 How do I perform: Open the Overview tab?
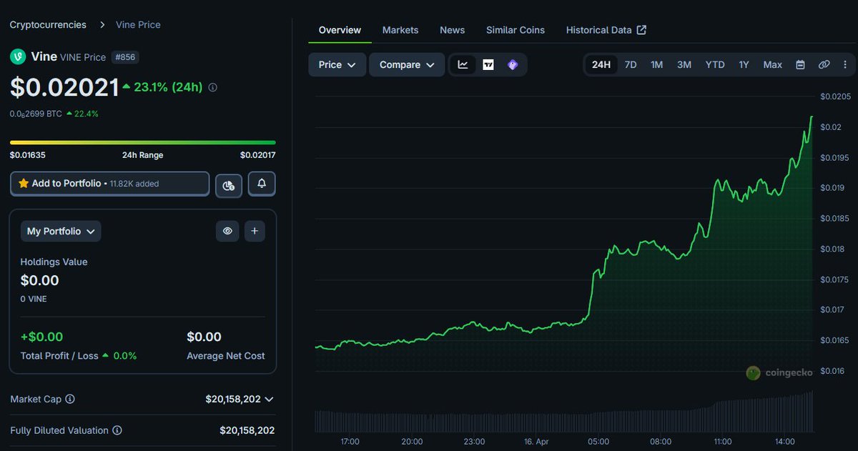tap(340, 30)
